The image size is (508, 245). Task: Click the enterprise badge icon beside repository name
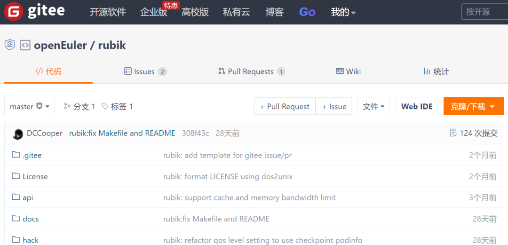(10, 45)
